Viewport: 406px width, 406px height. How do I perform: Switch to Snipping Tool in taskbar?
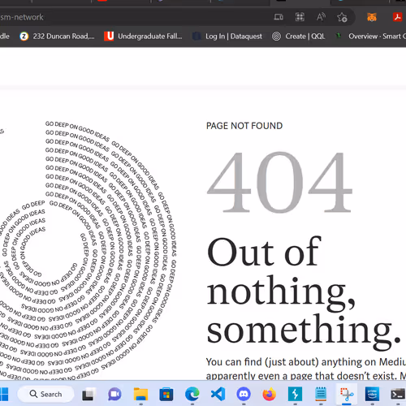click(x=347, y=394)
